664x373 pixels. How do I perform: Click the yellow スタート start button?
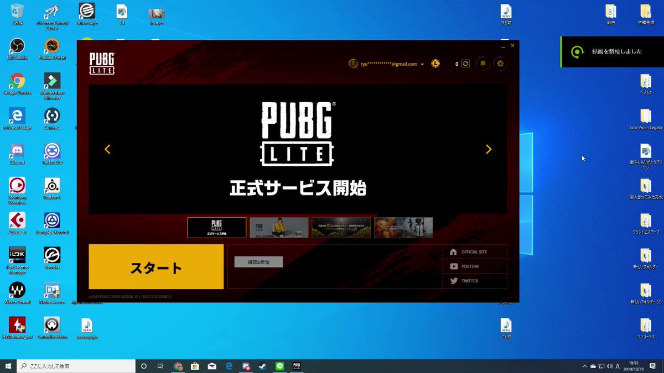(156, 267)
